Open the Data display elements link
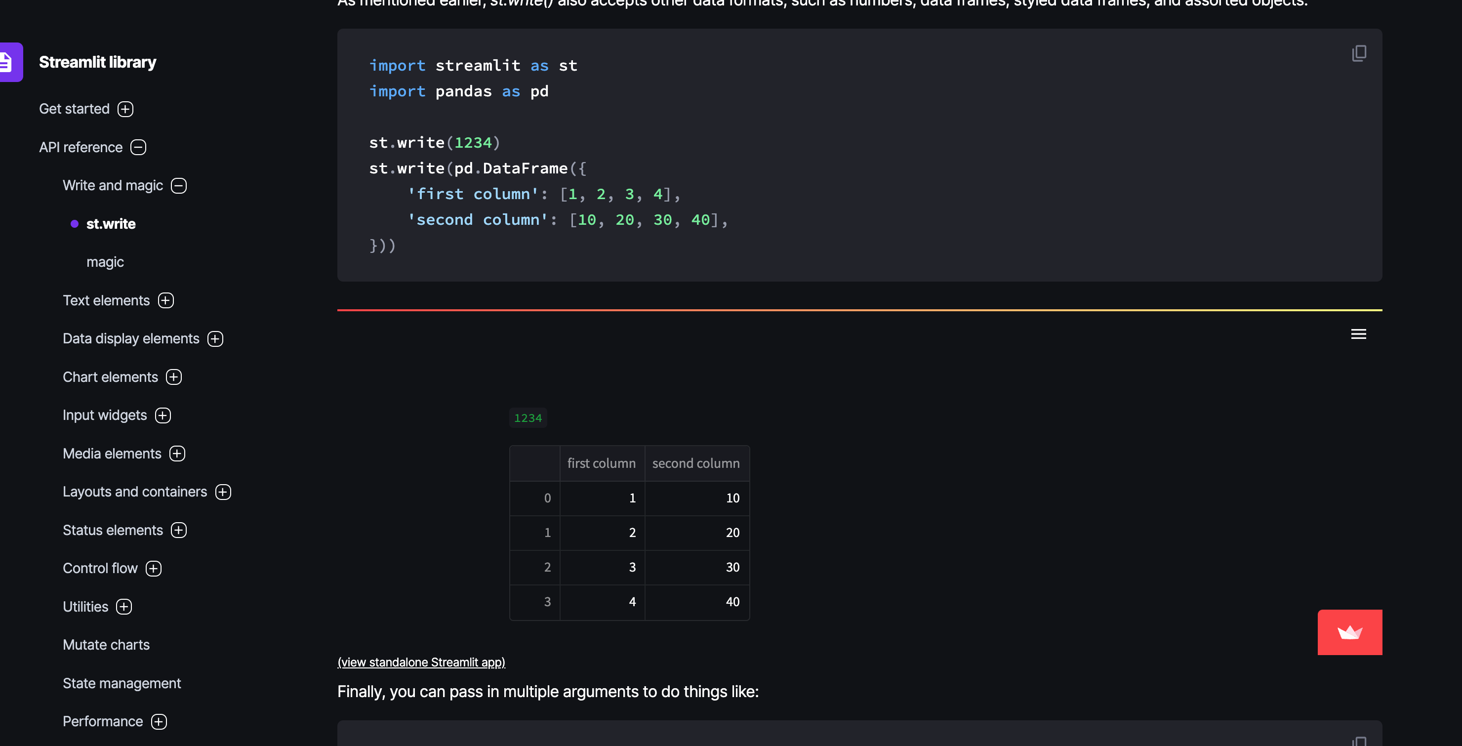Image resolution: width=1462 pixels, height=746 pixels. 131,339
